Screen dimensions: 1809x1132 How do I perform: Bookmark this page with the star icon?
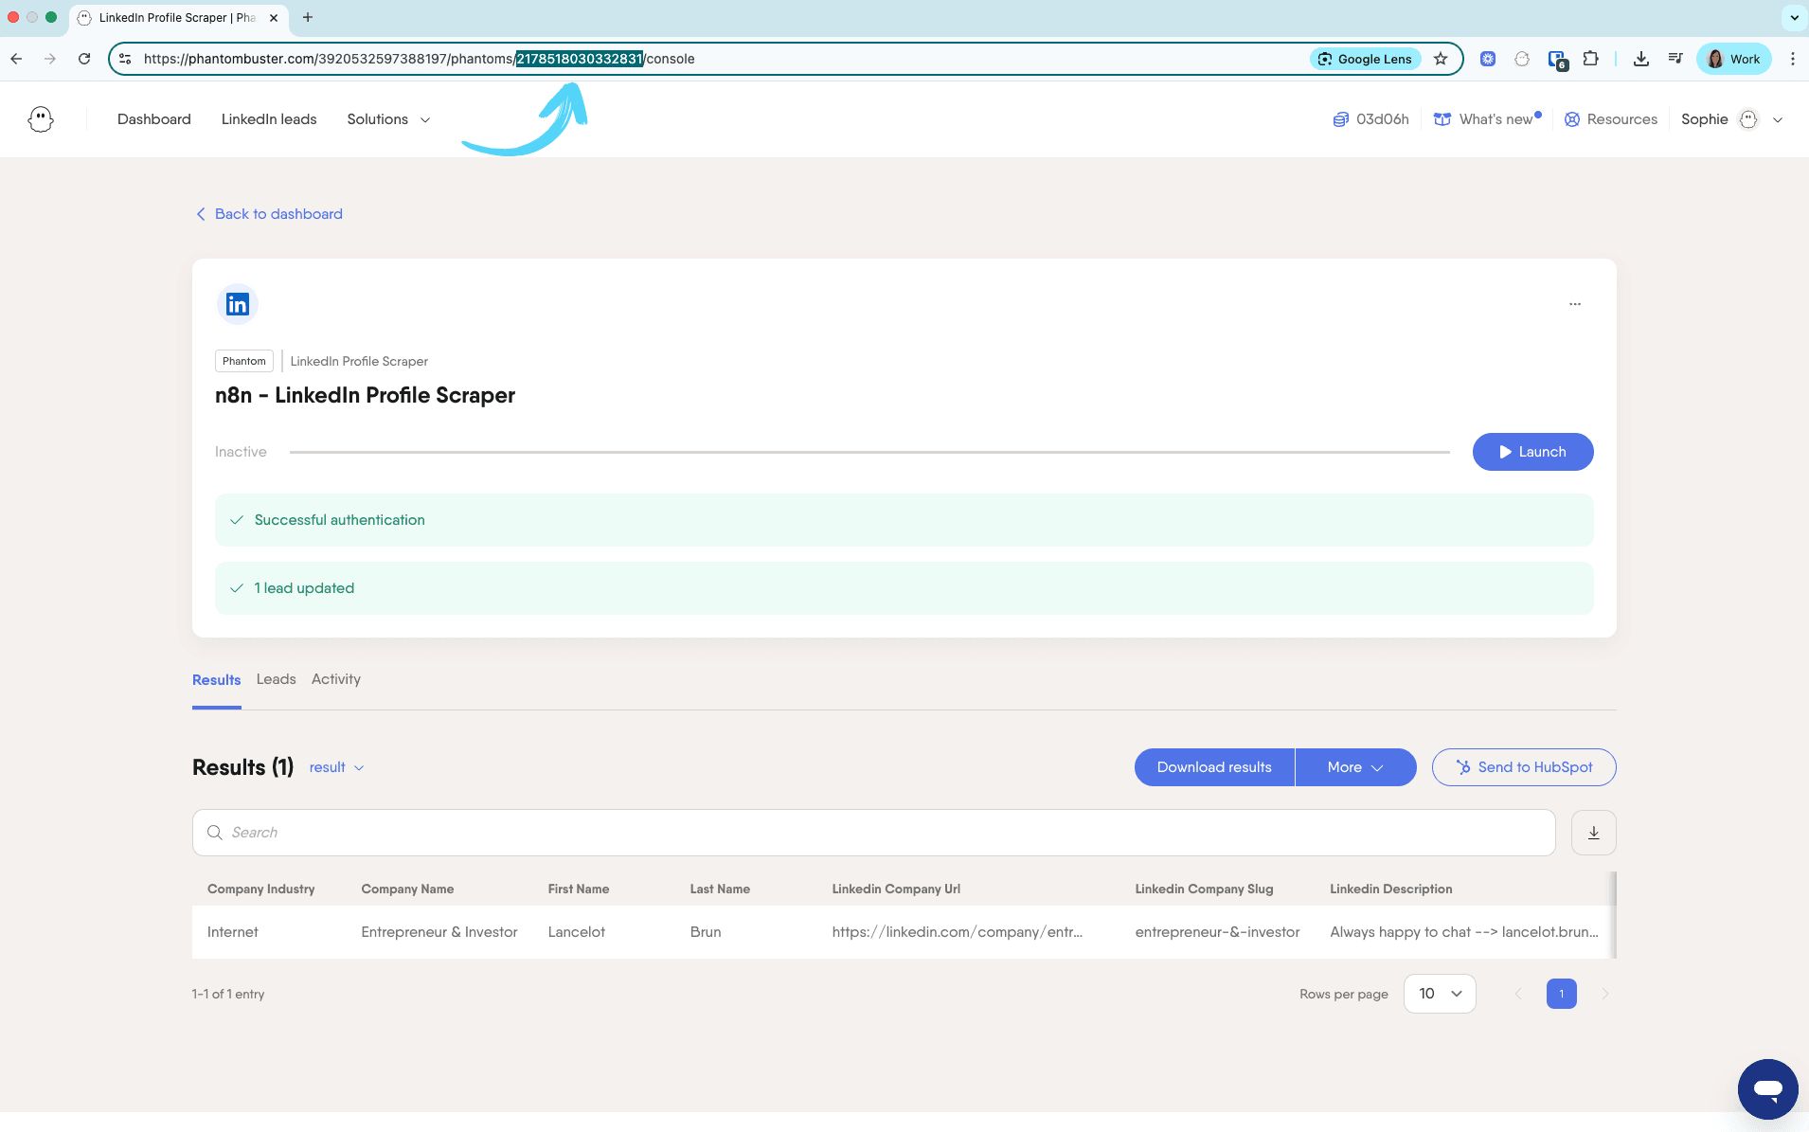(x=1441, y=59)
